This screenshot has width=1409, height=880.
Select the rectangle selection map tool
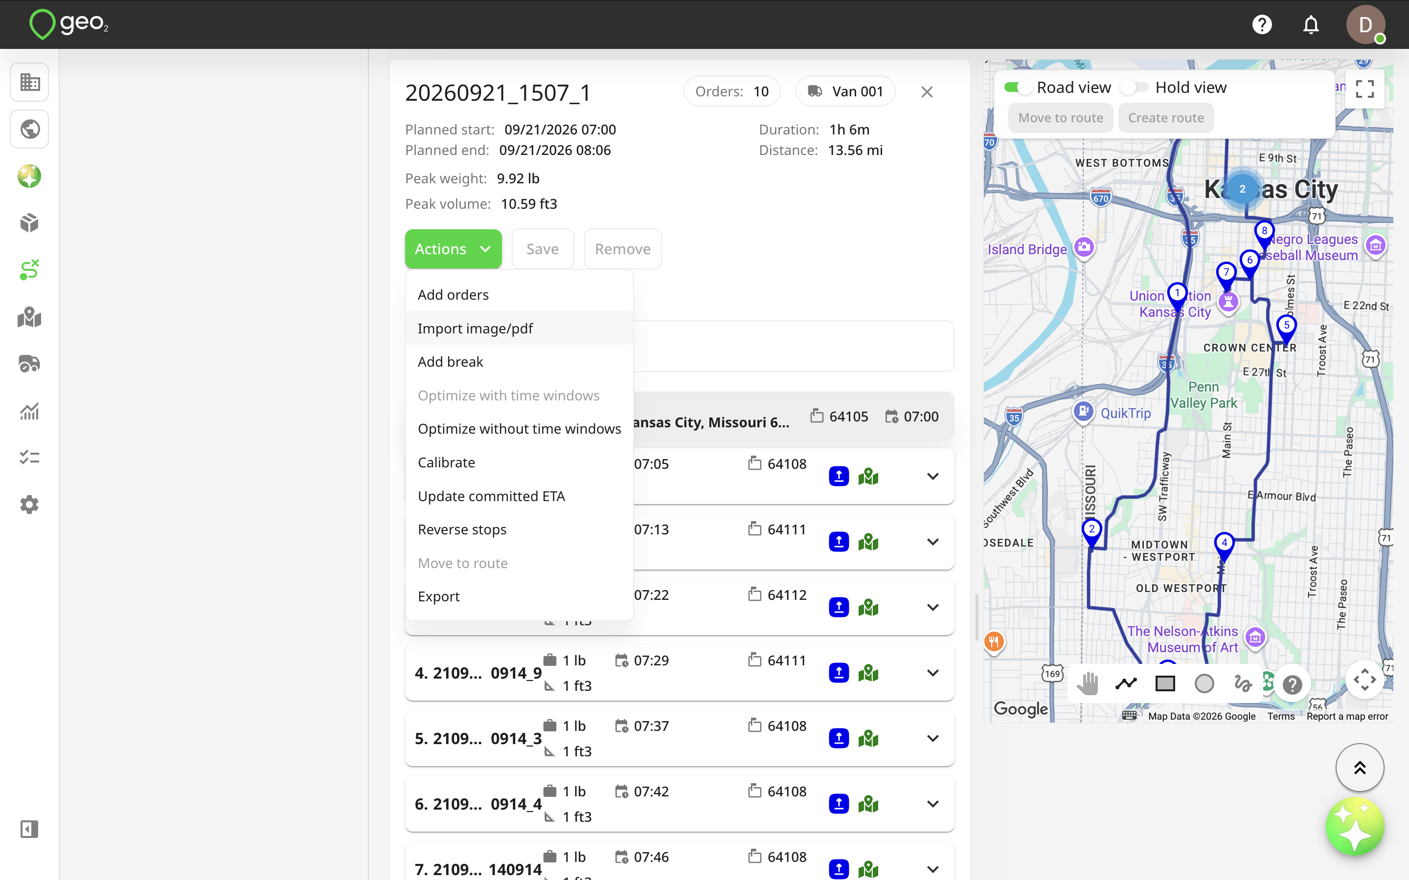click(1165, 683)
